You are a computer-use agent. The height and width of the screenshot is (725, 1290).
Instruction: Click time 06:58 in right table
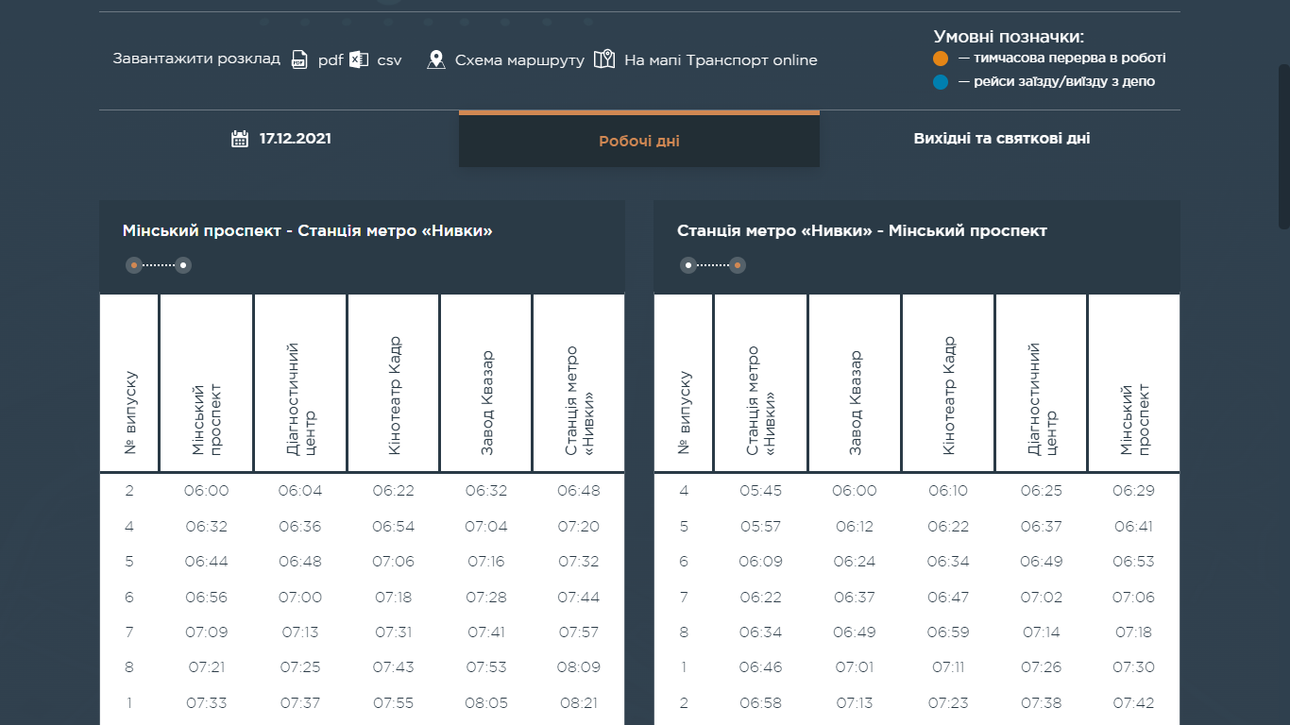pos(760,703)
